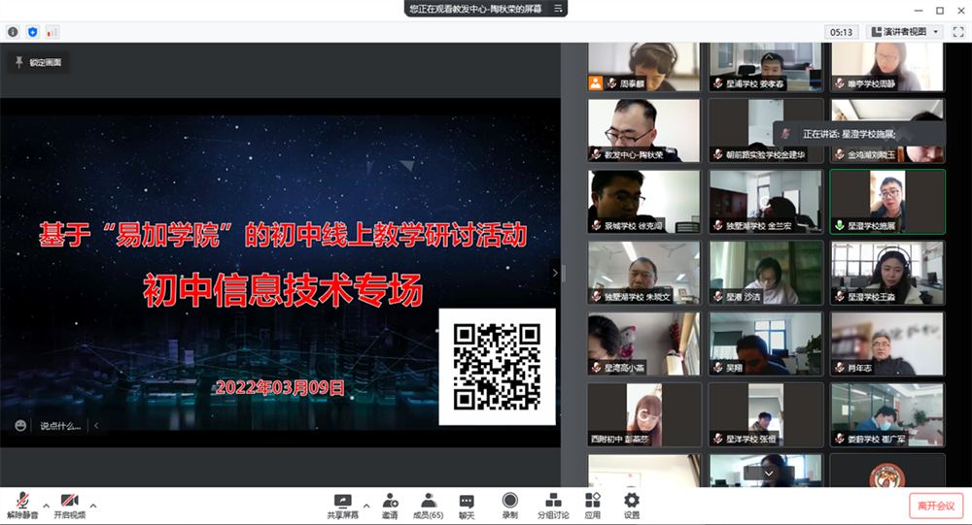Click orange host badge on 周泰麒 tile
The height and width of the screenshot is (525, 972).
[x=595, y=82]
